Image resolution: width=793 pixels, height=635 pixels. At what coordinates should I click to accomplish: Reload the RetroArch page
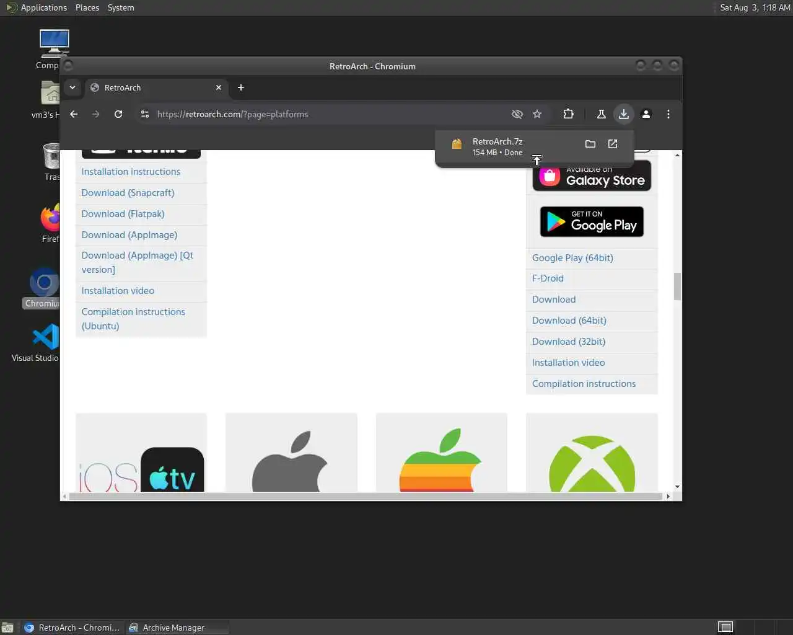(x=118, y=114)
